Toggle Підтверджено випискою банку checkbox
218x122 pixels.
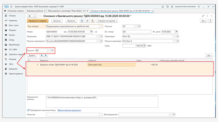tap(29, 110)
